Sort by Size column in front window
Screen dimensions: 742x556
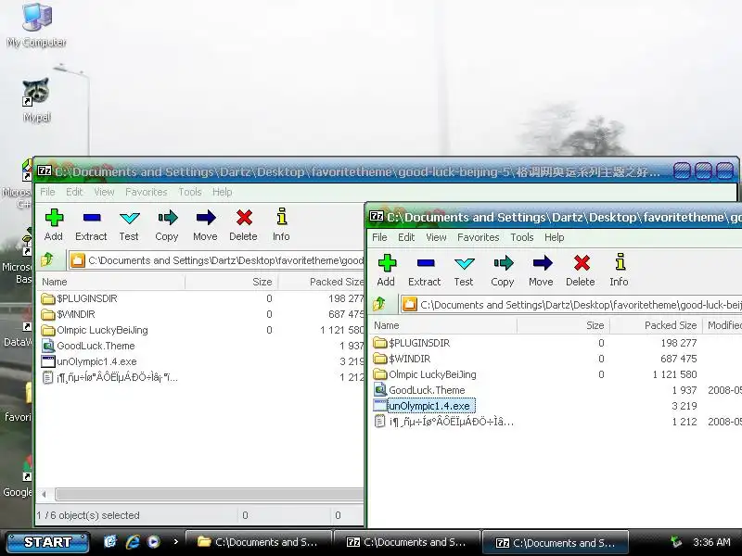pyautogui.click(x=563, y=325)
